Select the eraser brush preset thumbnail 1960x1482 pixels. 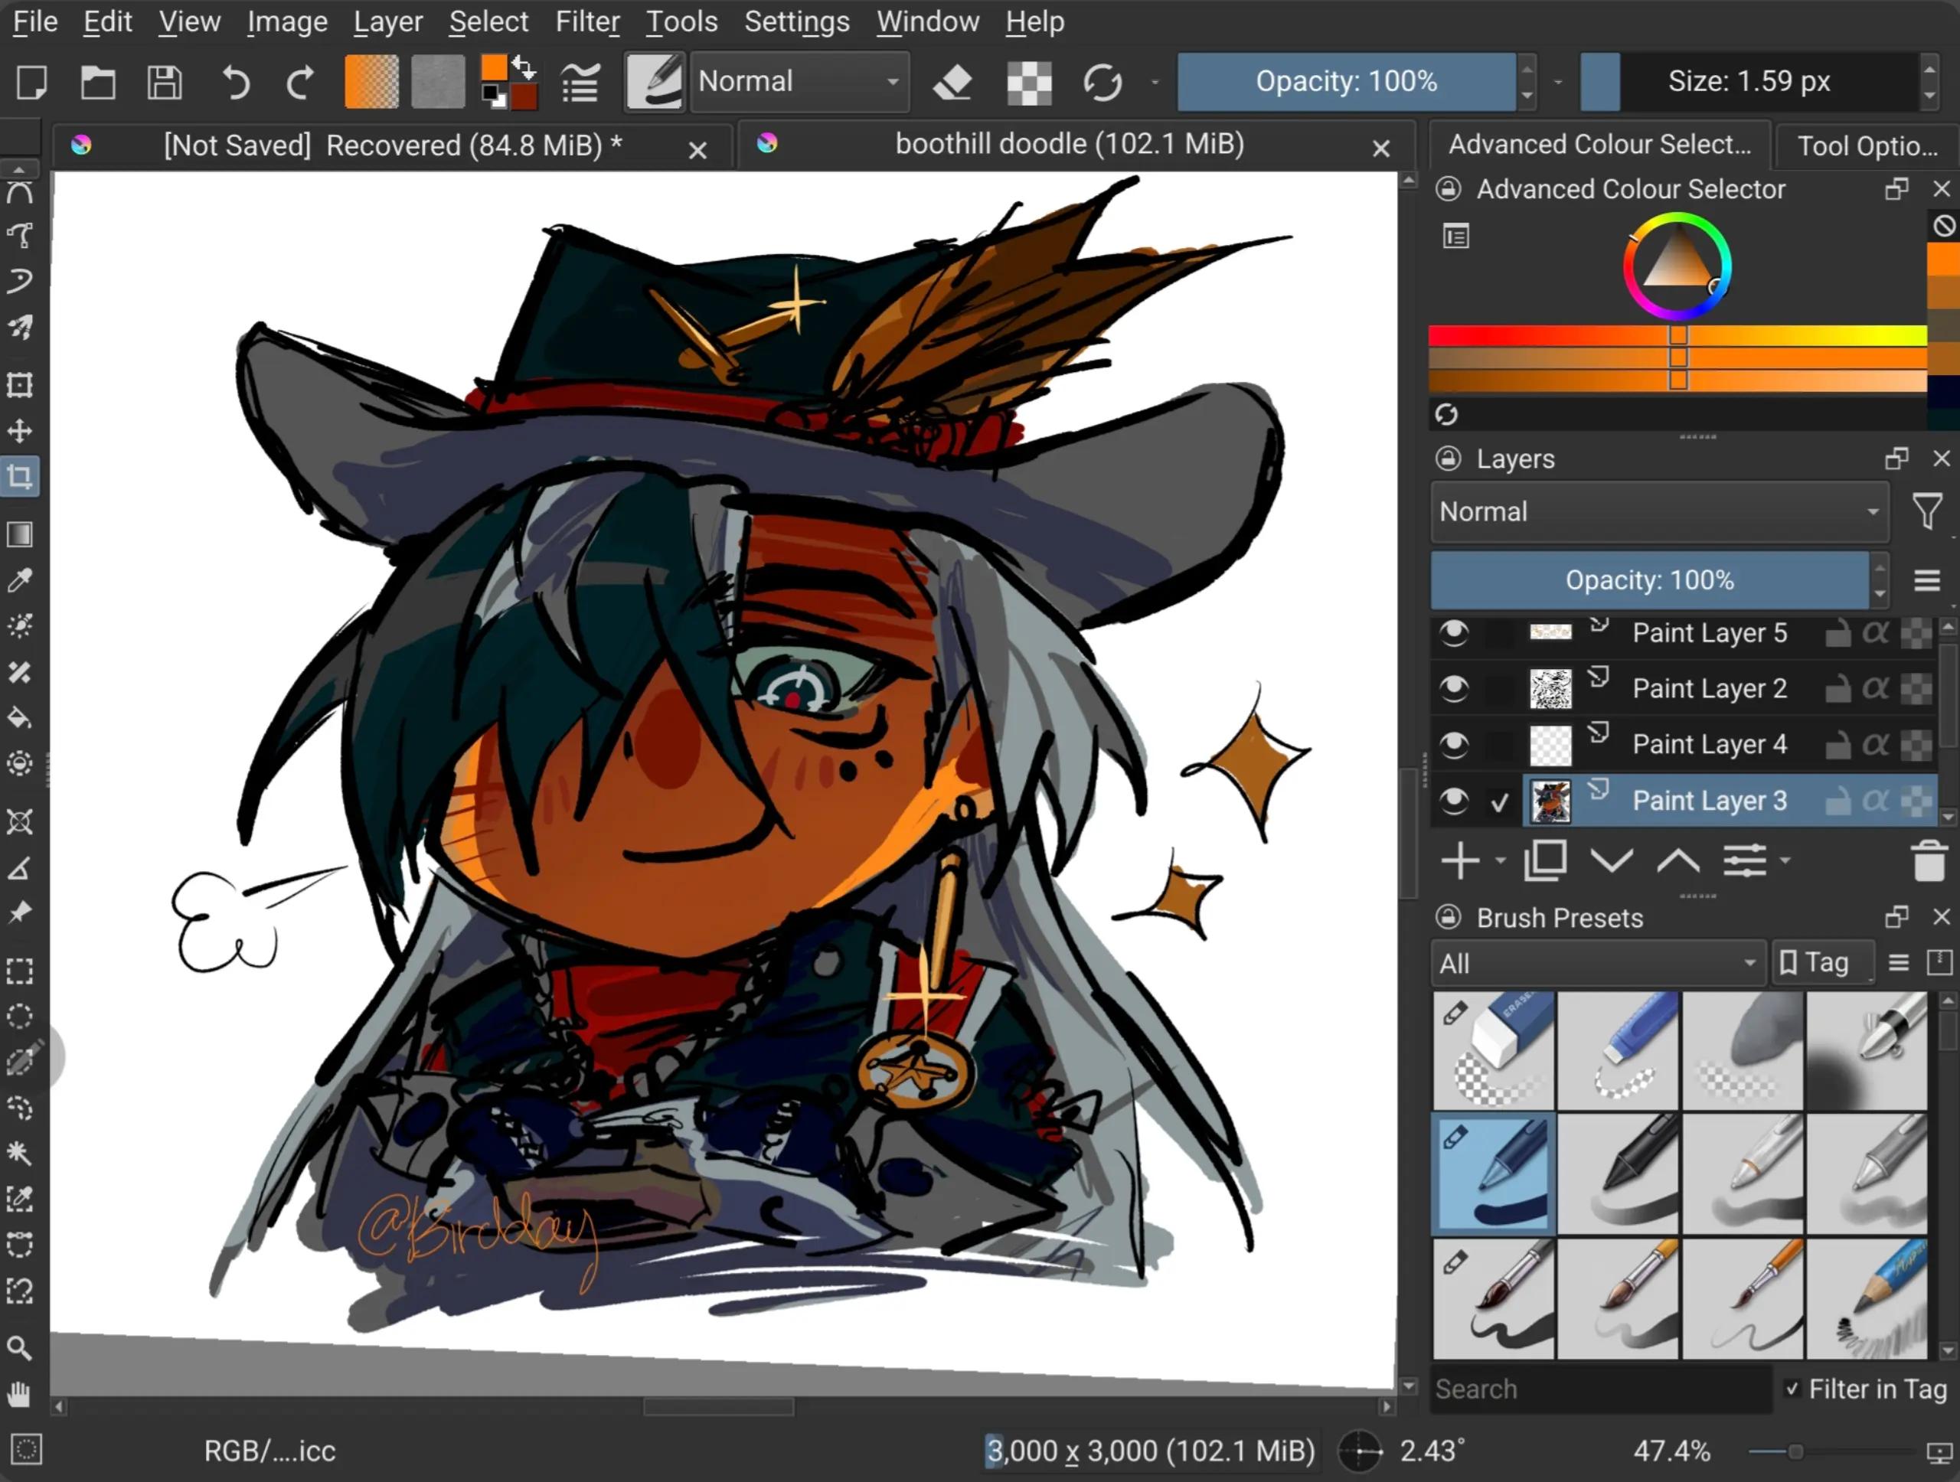(1493, 1050)
